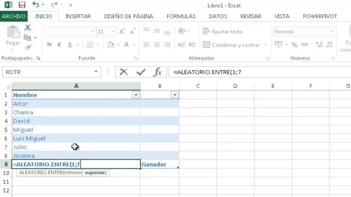Increase decimal places
Viewport: 351px width, 197px height.
tap(319, 44)
